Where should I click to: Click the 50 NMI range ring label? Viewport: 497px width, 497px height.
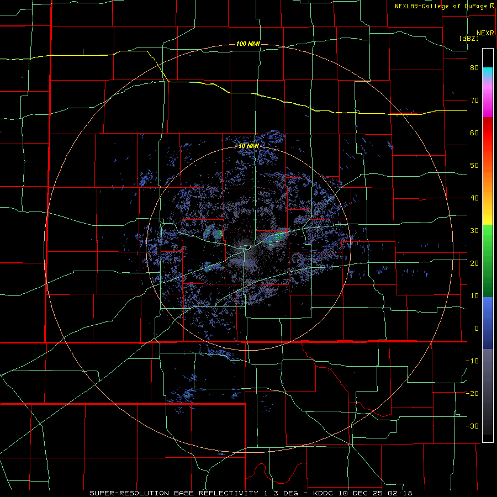click(x=248, y=146)
